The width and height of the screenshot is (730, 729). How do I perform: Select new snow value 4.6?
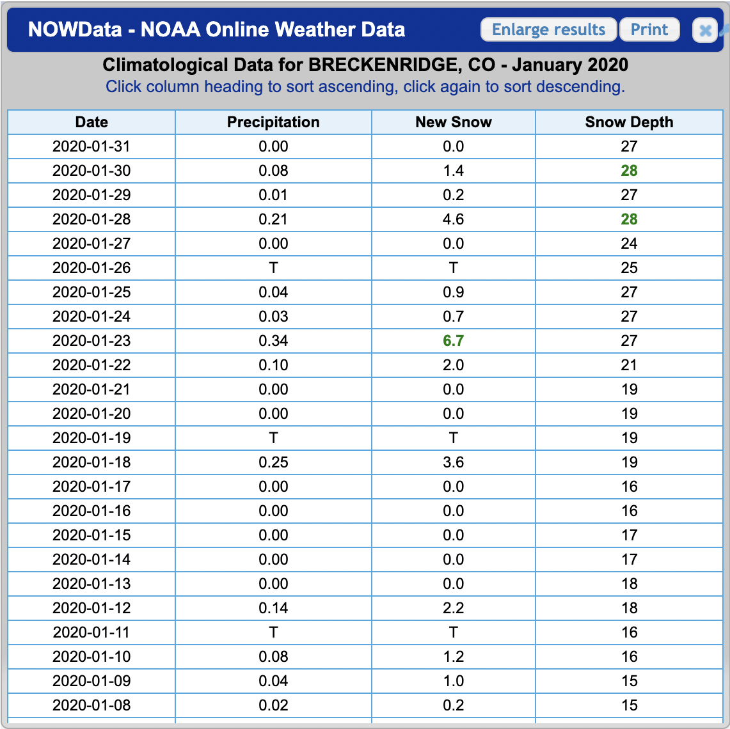coord(454,219)
